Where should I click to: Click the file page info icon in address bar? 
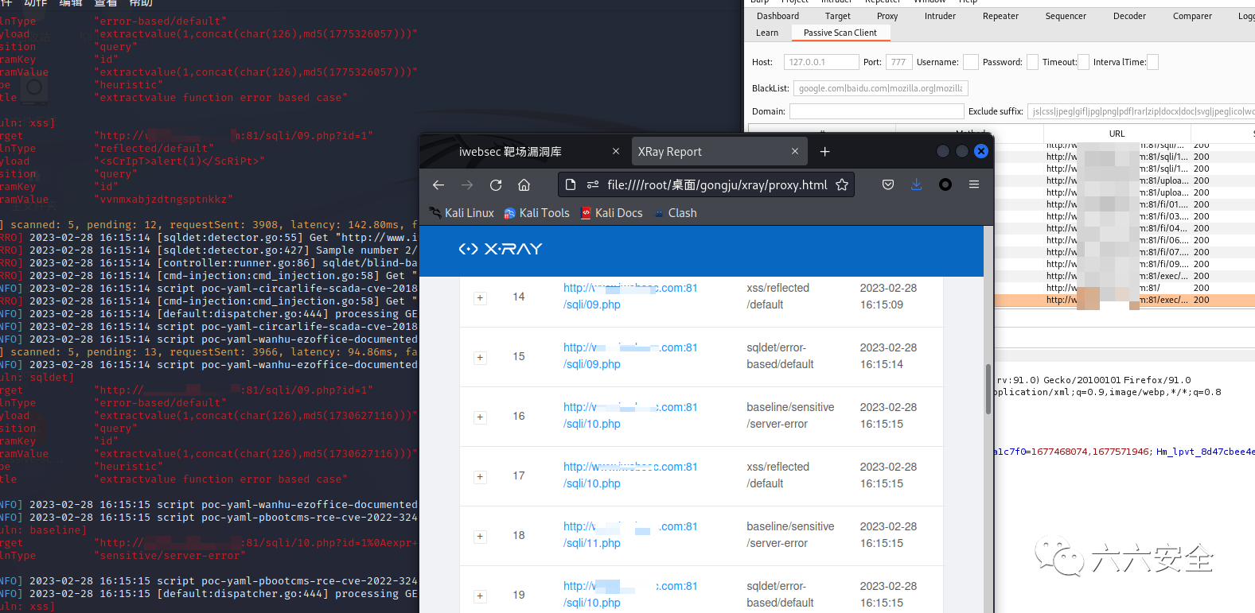pos(571,185)
